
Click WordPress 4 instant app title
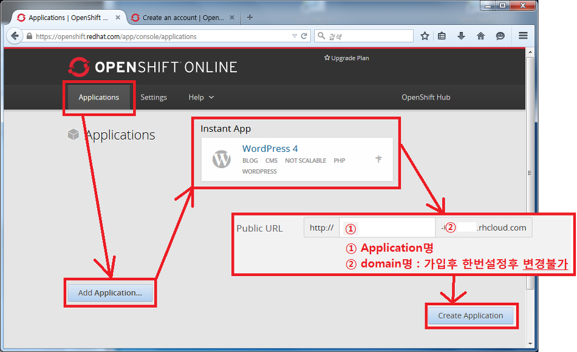tap(270, 149)
